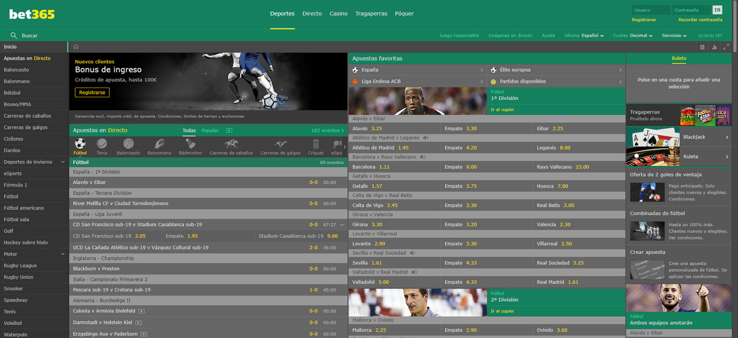Open Imágenes en directo link
This screenshot has width=738, height=338.
pyautogui.click(x=510, y=35)
